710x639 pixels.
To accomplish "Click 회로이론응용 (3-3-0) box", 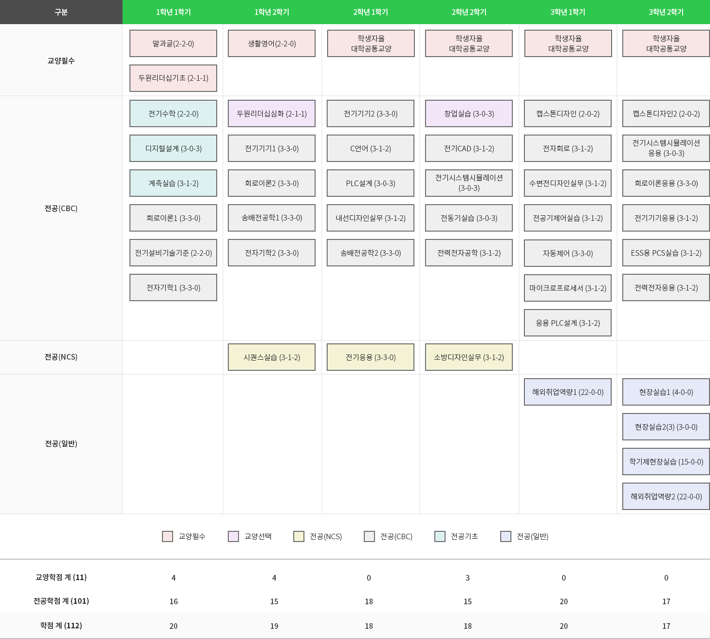I will tap(666, 183).
